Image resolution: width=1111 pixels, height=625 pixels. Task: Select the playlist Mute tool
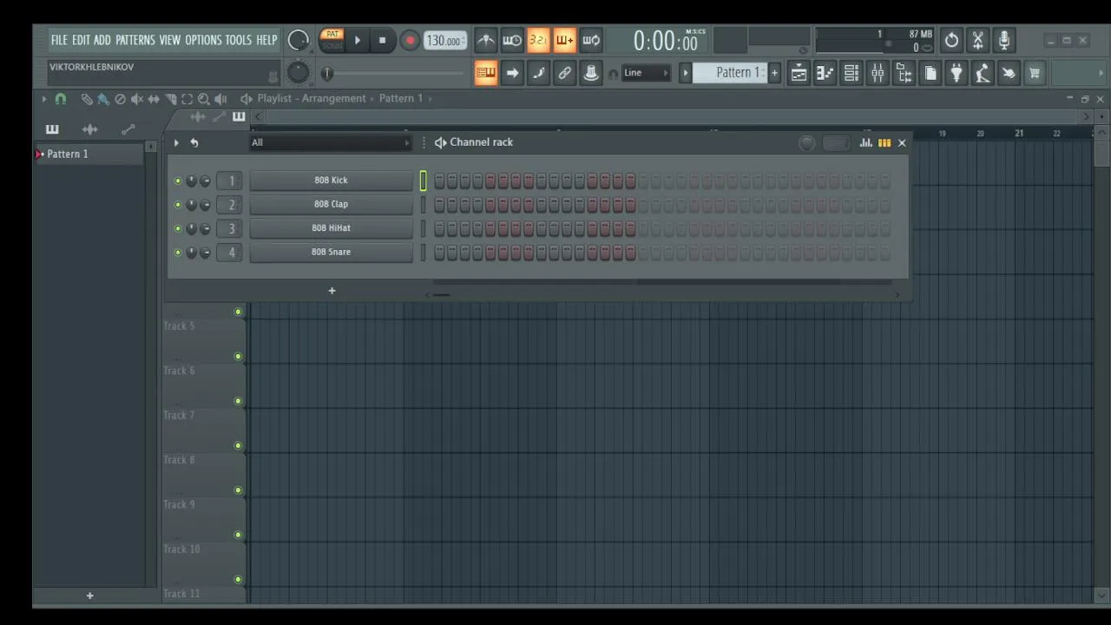pos(137,99)
